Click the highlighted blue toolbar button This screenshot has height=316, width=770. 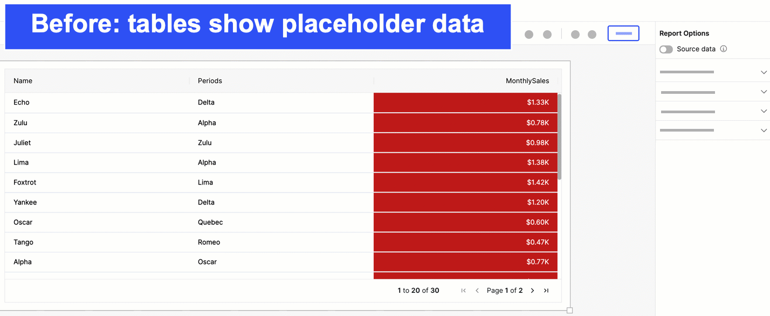[x=623, y=33]
